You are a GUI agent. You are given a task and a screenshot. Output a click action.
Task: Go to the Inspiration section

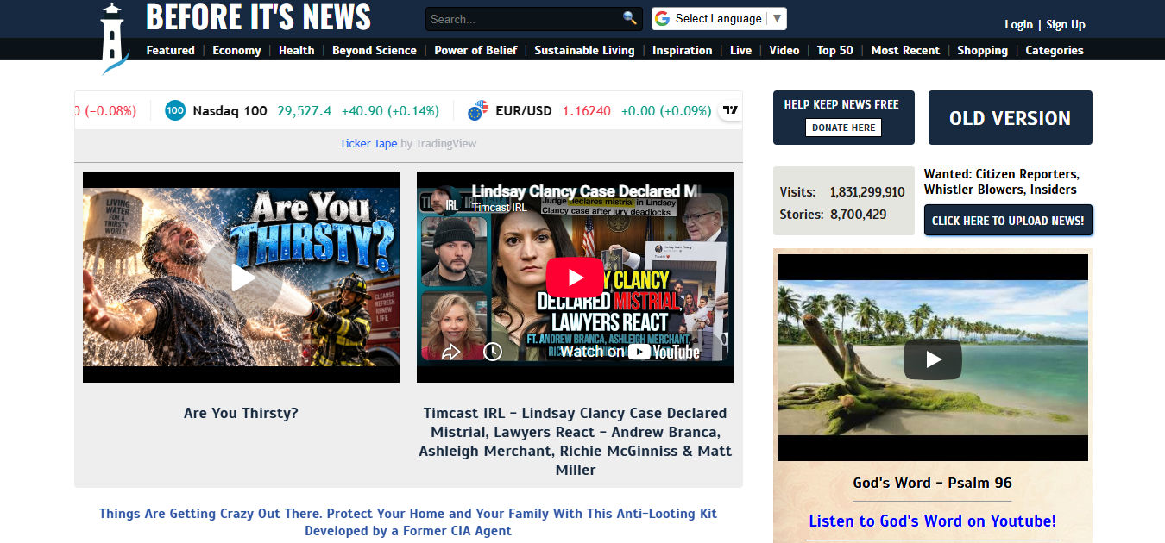683,50
